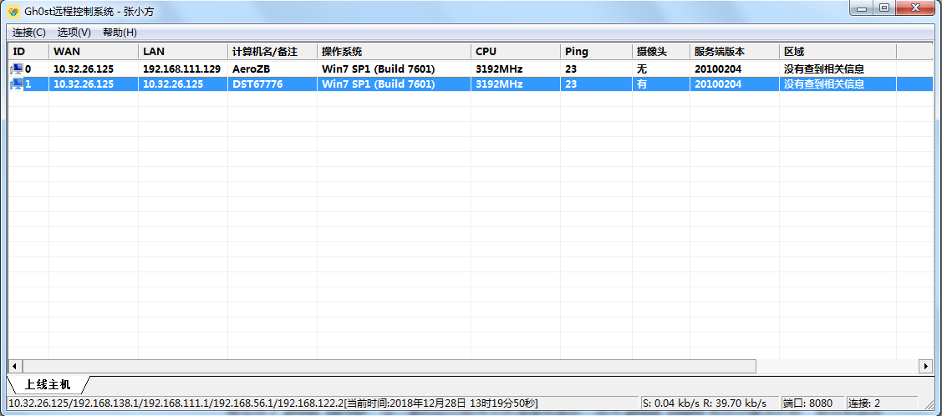
Task: Sort by the Ping column header
Action: [596, 52]
